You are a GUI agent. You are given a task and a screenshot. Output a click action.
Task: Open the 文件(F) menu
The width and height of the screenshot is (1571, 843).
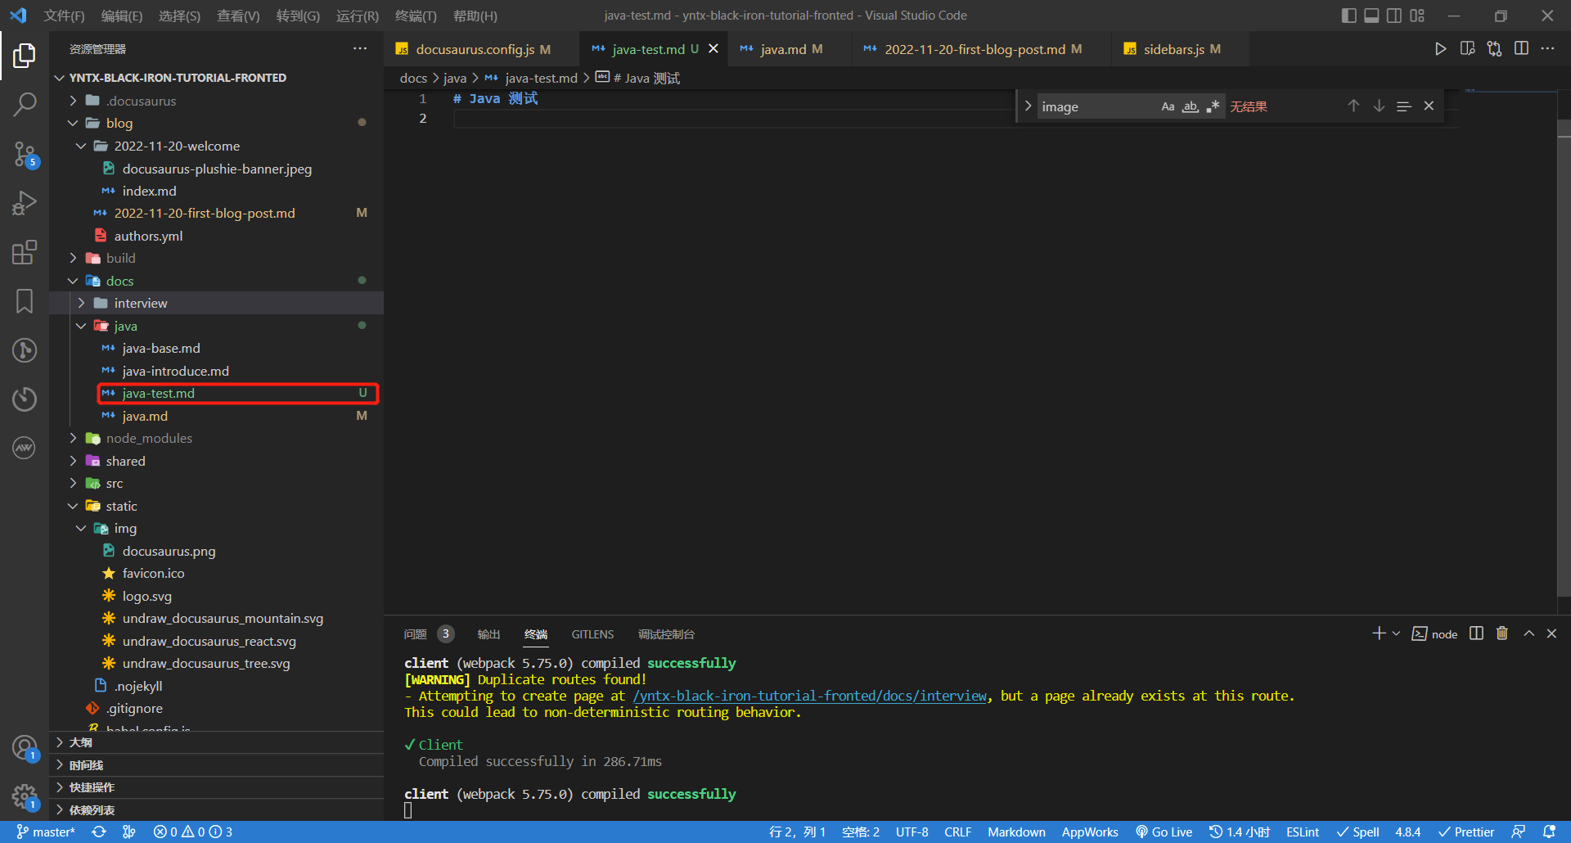(64, 16)
